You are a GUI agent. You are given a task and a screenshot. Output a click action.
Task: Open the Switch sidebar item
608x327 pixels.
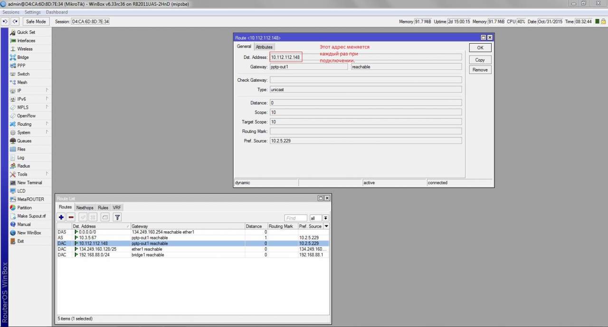[x=23, y=74]
